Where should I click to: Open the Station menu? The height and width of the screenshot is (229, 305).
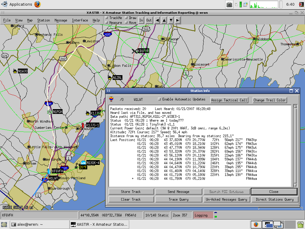tap(43, 20)
